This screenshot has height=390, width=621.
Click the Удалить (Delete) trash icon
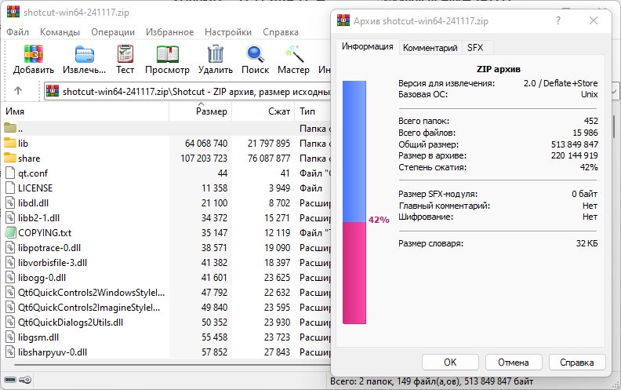click(215, 60)
